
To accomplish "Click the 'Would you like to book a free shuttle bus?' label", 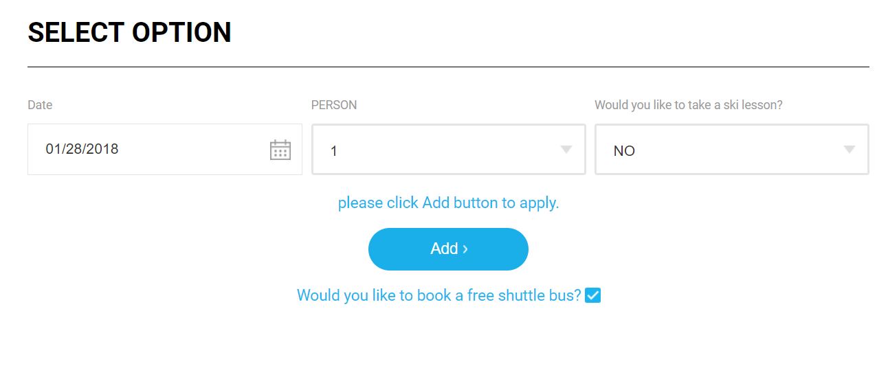I will coord(439,295).
